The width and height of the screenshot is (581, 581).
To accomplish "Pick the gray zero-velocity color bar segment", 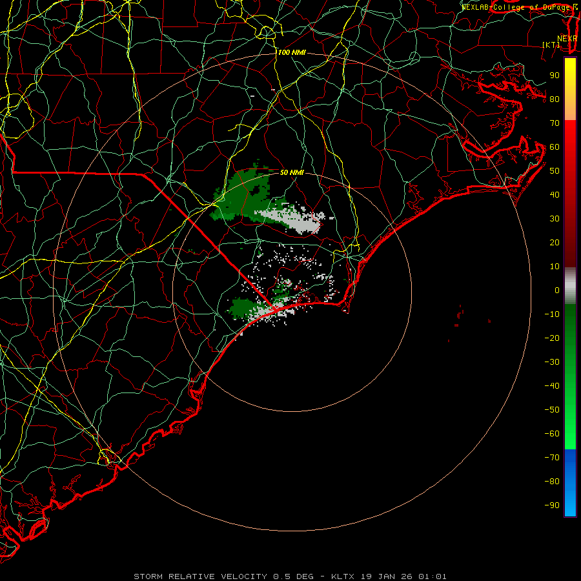I will tap(570, 285).
